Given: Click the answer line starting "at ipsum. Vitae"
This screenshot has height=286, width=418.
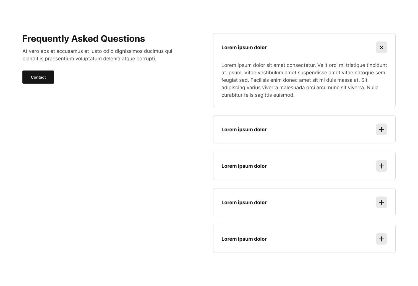Looking at the screenshot, I should (x=303, y=73).
